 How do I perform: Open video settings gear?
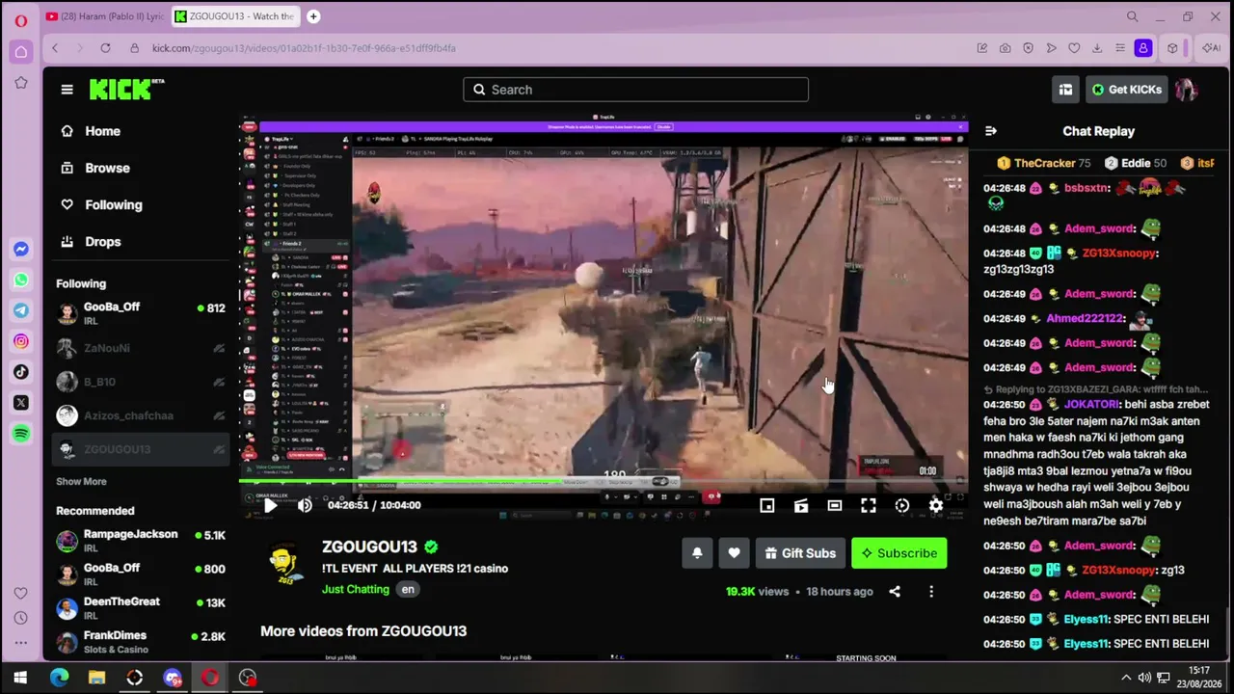pos(936,505)
